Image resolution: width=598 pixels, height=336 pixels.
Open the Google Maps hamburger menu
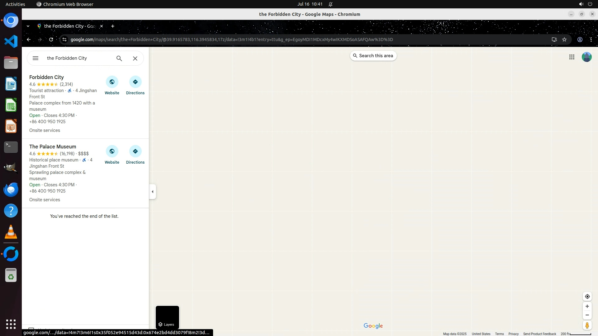coord(36,58)
